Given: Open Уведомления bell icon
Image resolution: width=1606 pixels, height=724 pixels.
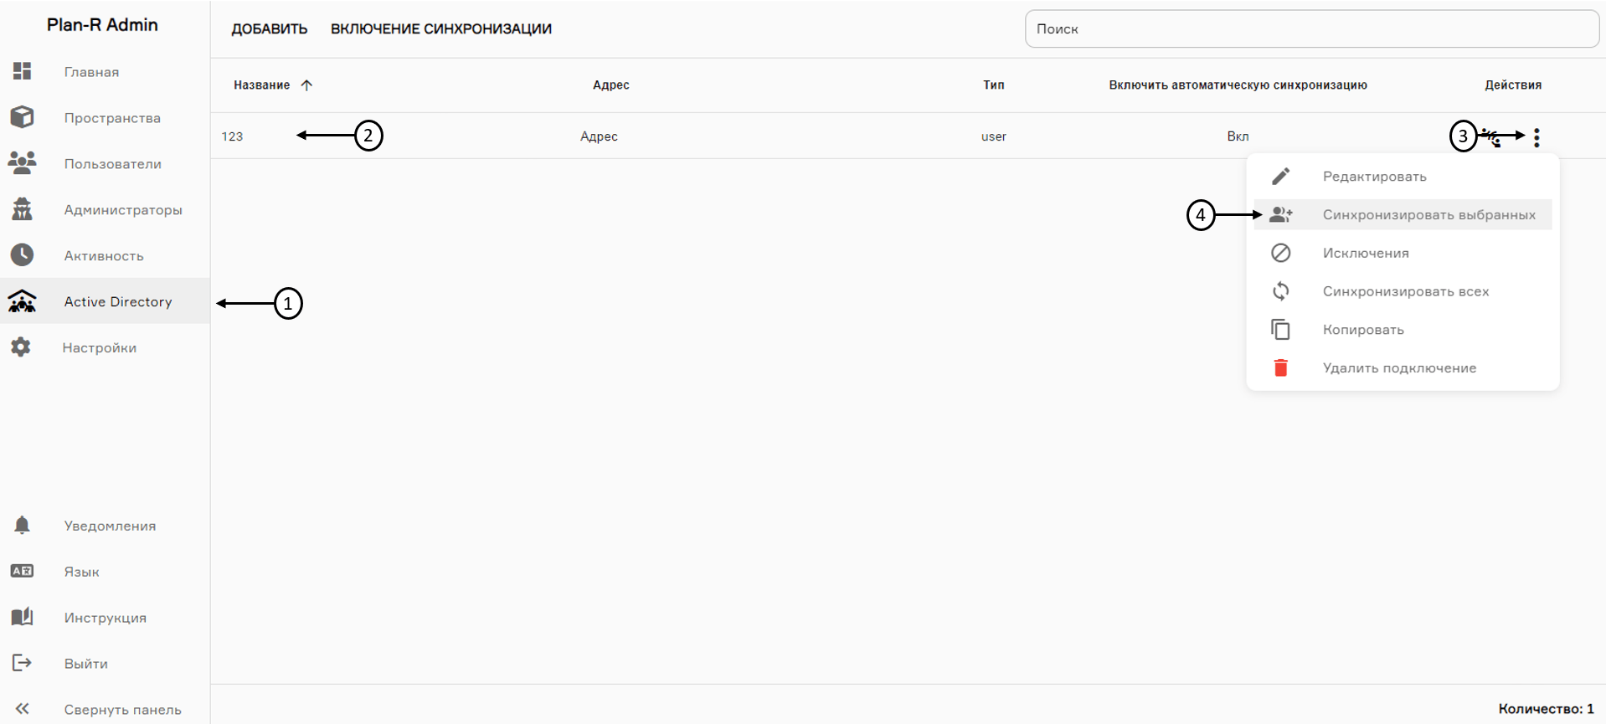Looking at the screenshot, I should pyautogui.click(x=23, y=525).
